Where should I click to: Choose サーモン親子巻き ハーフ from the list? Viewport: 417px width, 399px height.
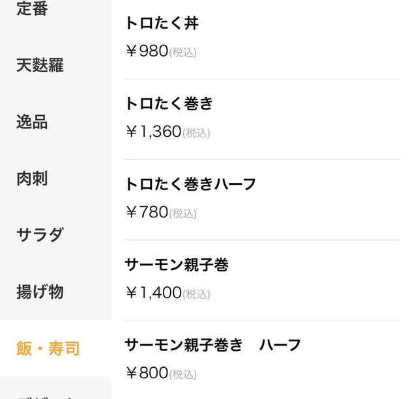pos(212,345)
